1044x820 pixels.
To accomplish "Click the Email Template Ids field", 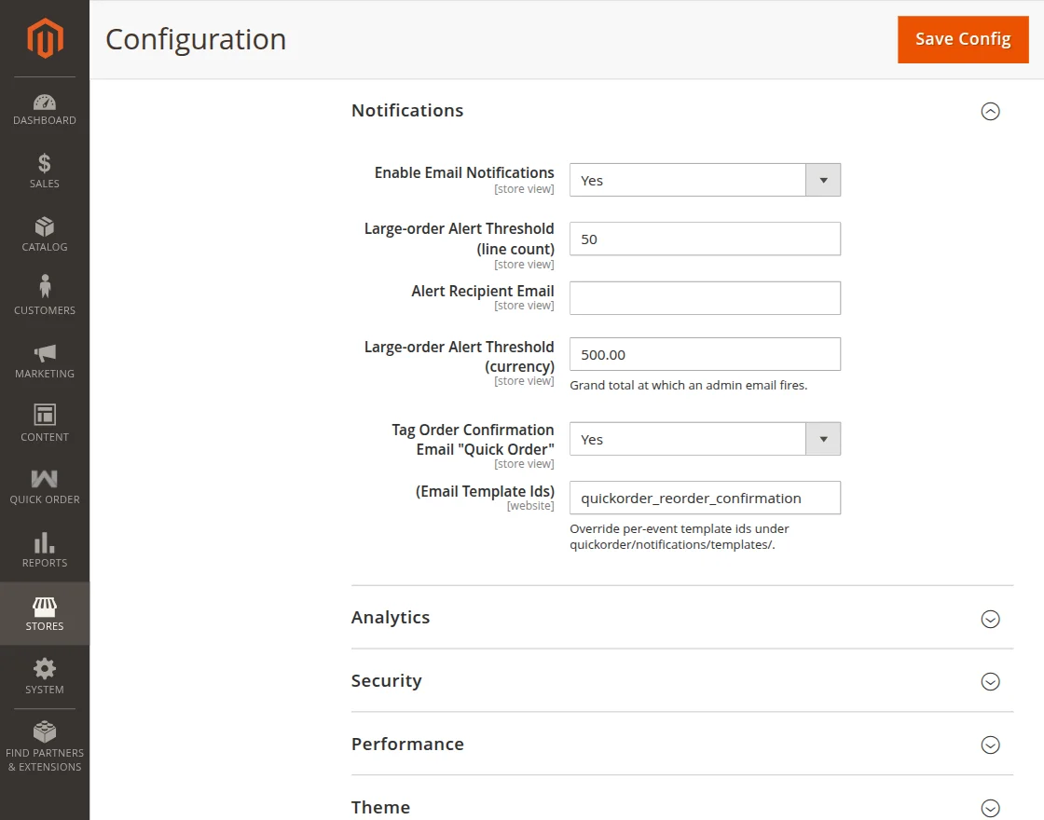I will 705,498.
